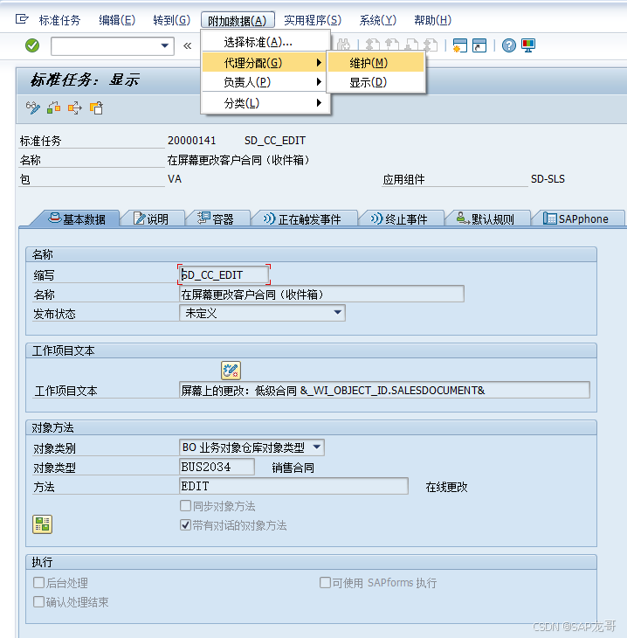Expand the 分类(L) submenu
Viewport: 627px width, 638px height.
pos(266,103)
